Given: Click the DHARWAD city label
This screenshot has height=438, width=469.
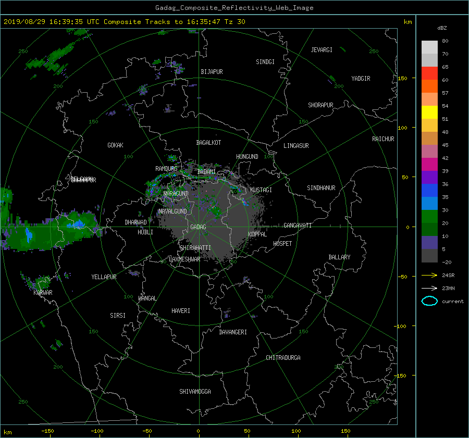Looking at the screenshot, I should 136,222.
